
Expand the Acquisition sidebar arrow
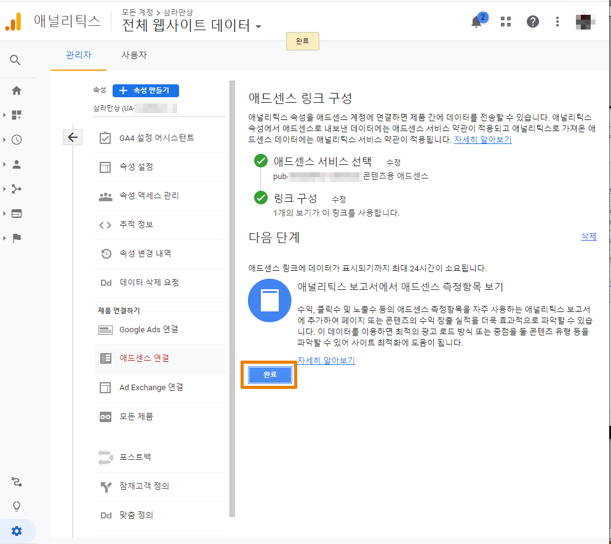(x=4, y=188)
